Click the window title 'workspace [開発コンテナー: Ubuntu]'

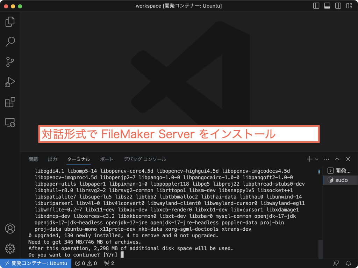(179, 6)
